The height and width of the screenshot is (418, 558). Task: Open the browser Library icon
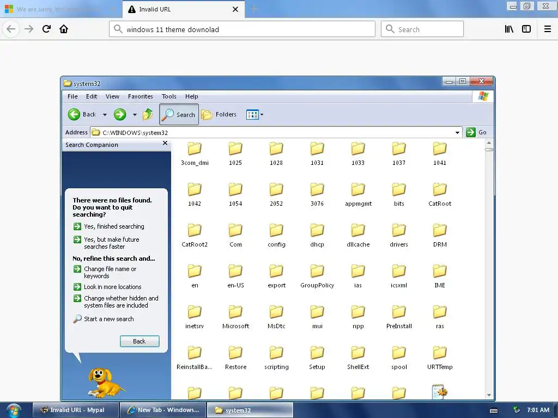pyautogui.click(x=509, y=29)
